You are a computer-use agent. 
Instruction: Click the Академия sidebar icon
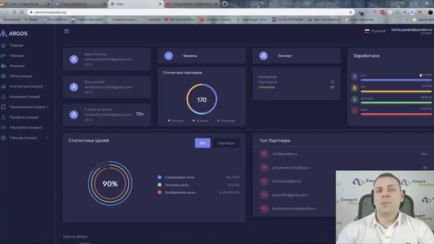(3, 96)
